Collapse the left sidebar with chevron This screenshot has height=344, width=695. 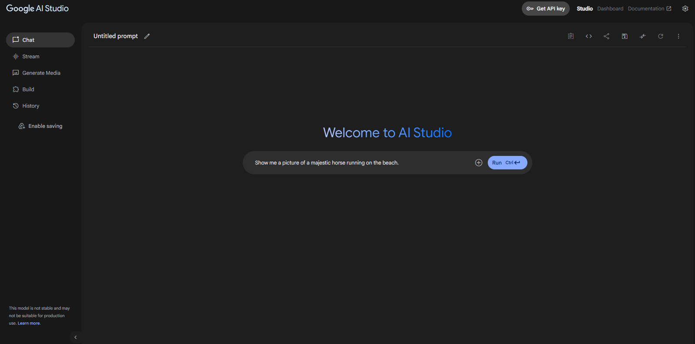click(x=76, y=337)
